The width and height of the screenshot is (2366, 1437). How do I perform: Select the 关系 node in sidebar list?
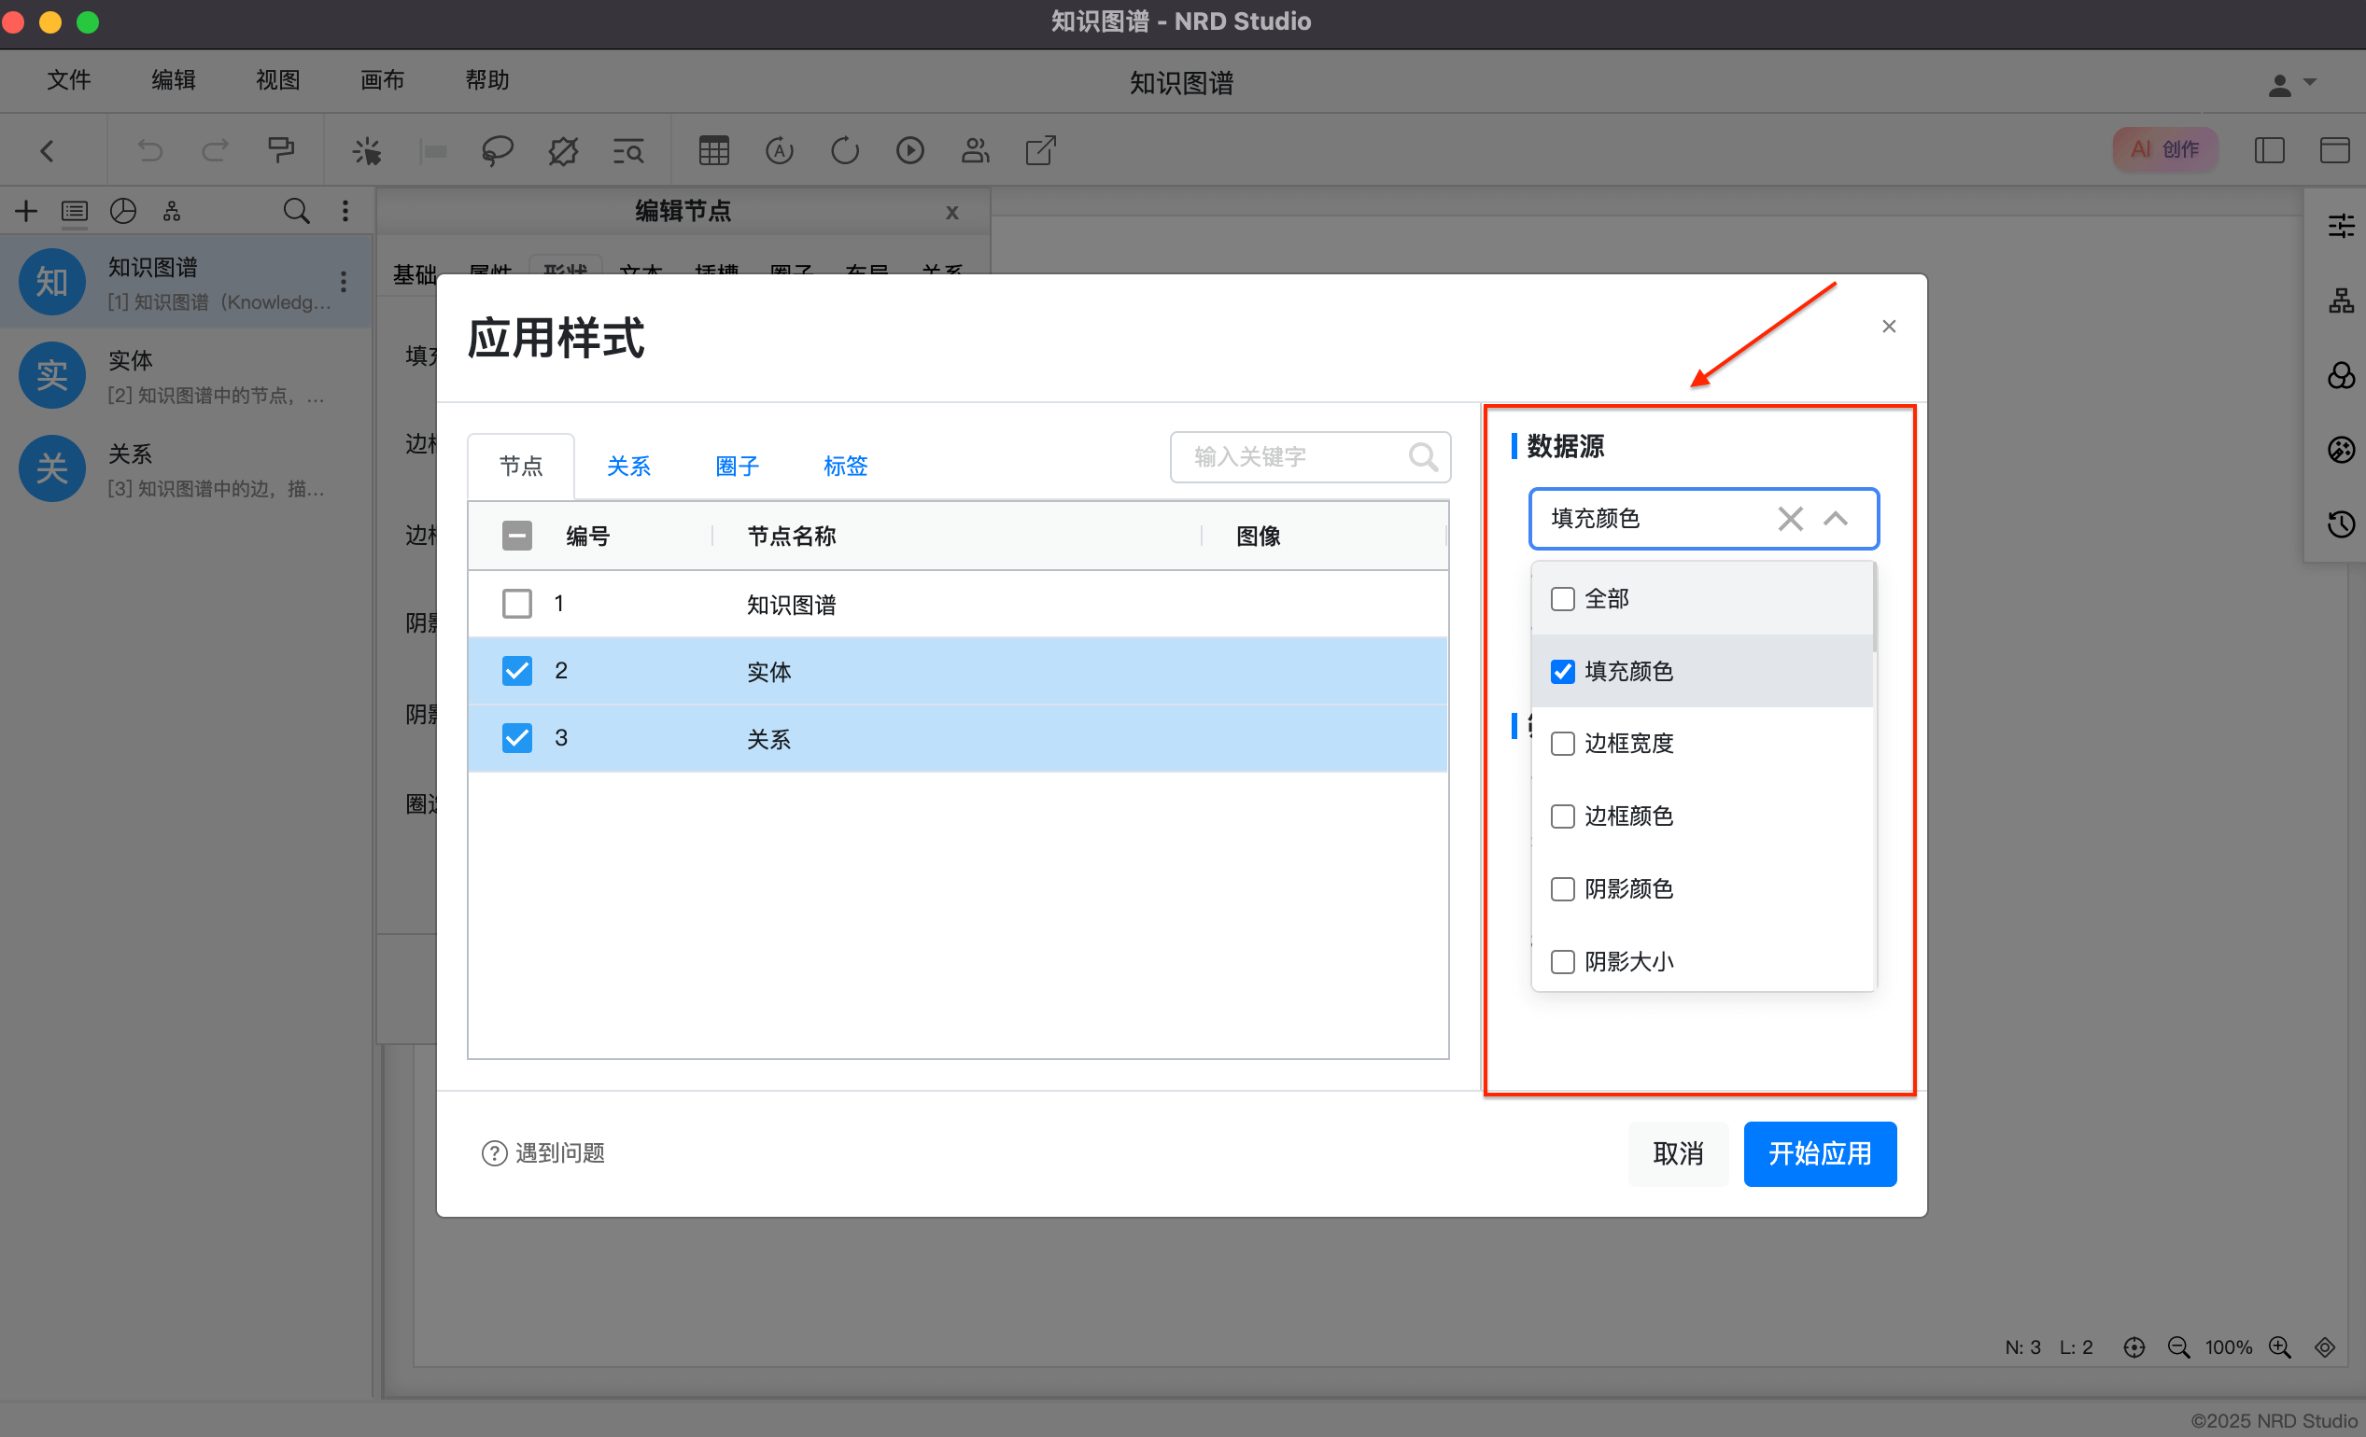click(185, 469)
